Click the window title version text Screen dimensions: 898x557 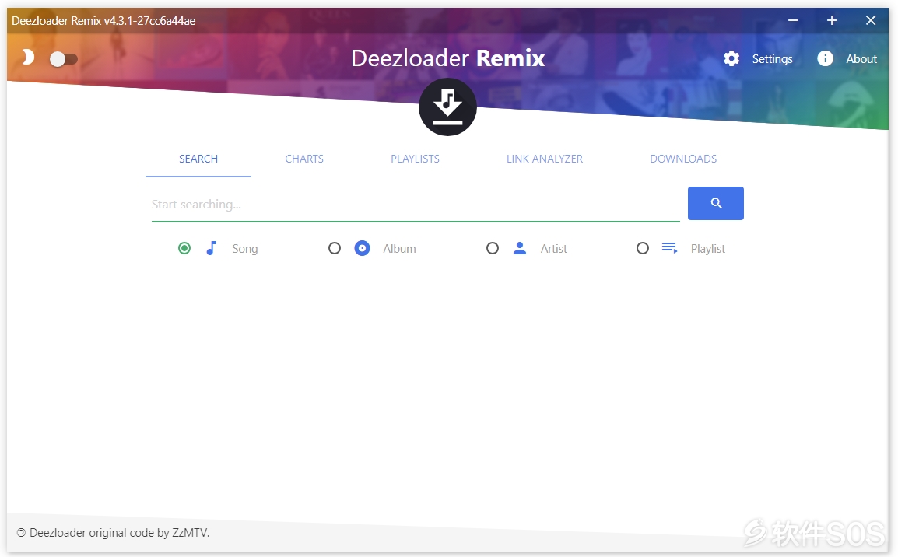103,21
